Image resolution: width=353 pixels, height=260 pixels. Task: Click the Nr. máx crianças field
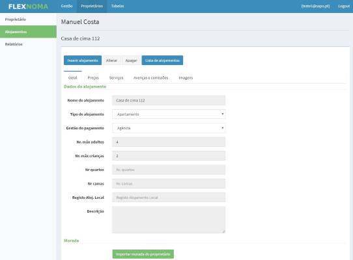[169, 156]
